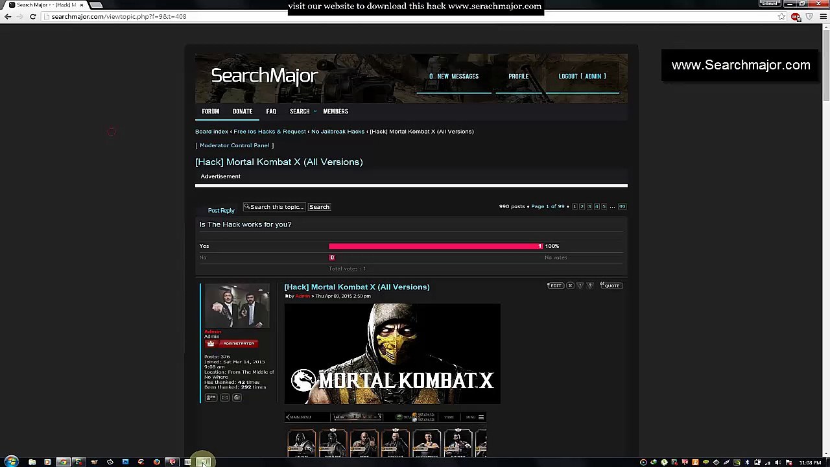
Task: Click the shield extension icon
Action: click(x=809, y=16)
